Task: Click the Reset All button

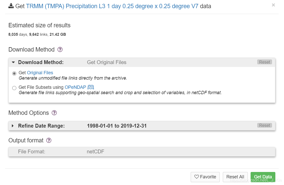Action: [235, 177]
